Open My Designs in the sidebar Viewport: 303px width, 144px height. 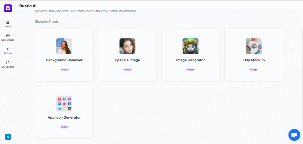[x=8, y=64]
